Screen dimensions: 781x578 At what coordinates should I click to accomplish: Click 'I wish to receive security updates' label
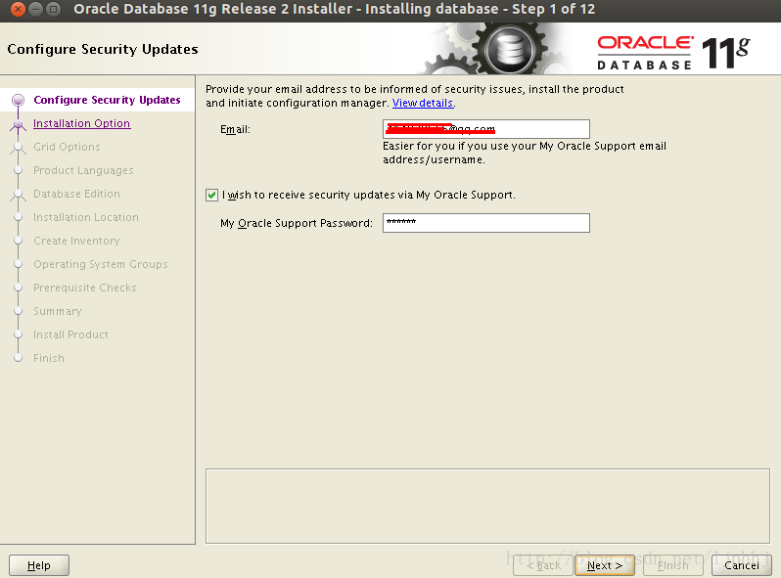(369, 195)
